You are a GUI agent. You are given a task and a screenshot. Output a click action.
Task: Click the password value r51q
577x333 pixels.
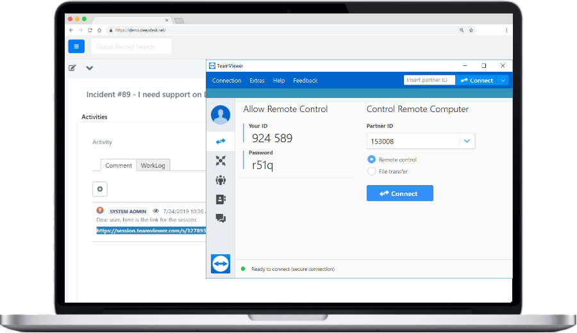262,165
